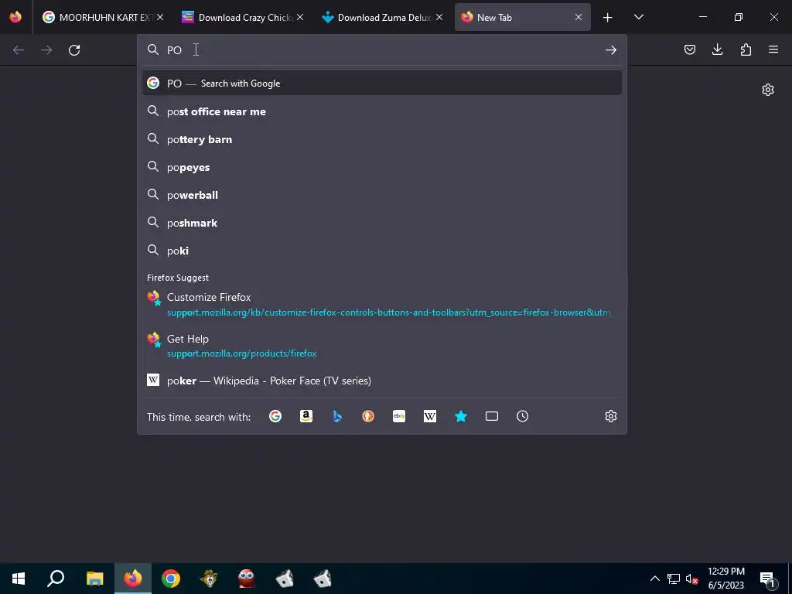792x594 pixels.
Task: Click into the address bar text field
Action: pyautogui.click(x=381, y=50)
